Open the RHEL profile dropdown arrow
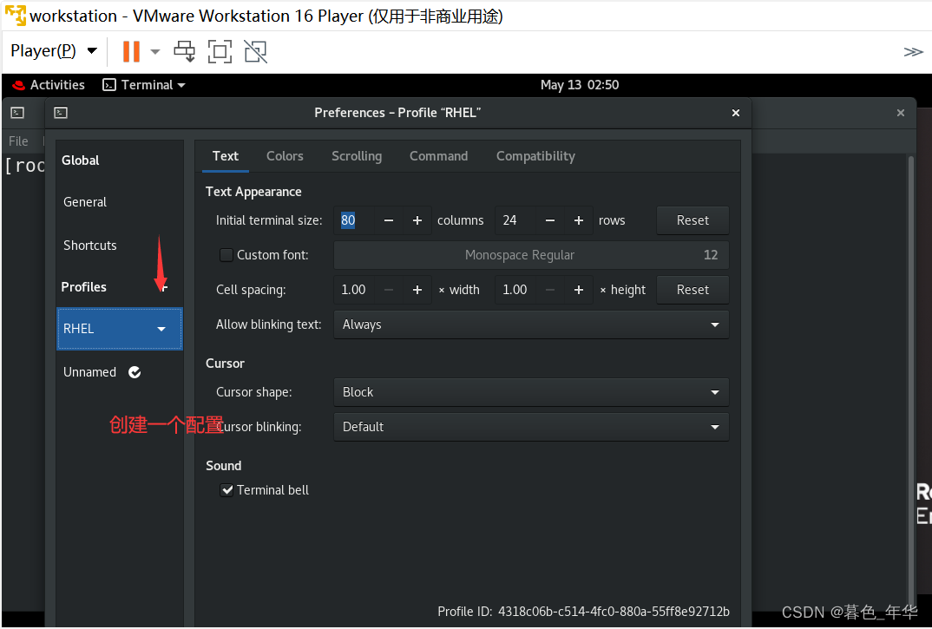This screenshot has height=629, width=932. point(161,329)
